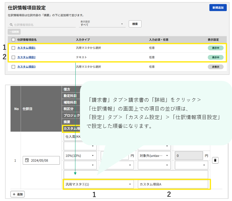This screenshot has height=201, width=232.
Task: Open the date field 2024/05/08
Action: (41, 160)
